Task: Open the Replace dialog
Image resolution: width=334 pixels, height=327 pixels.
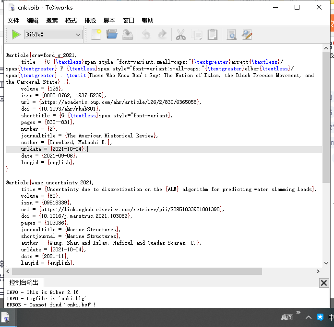Action: (x=247, y=34)
